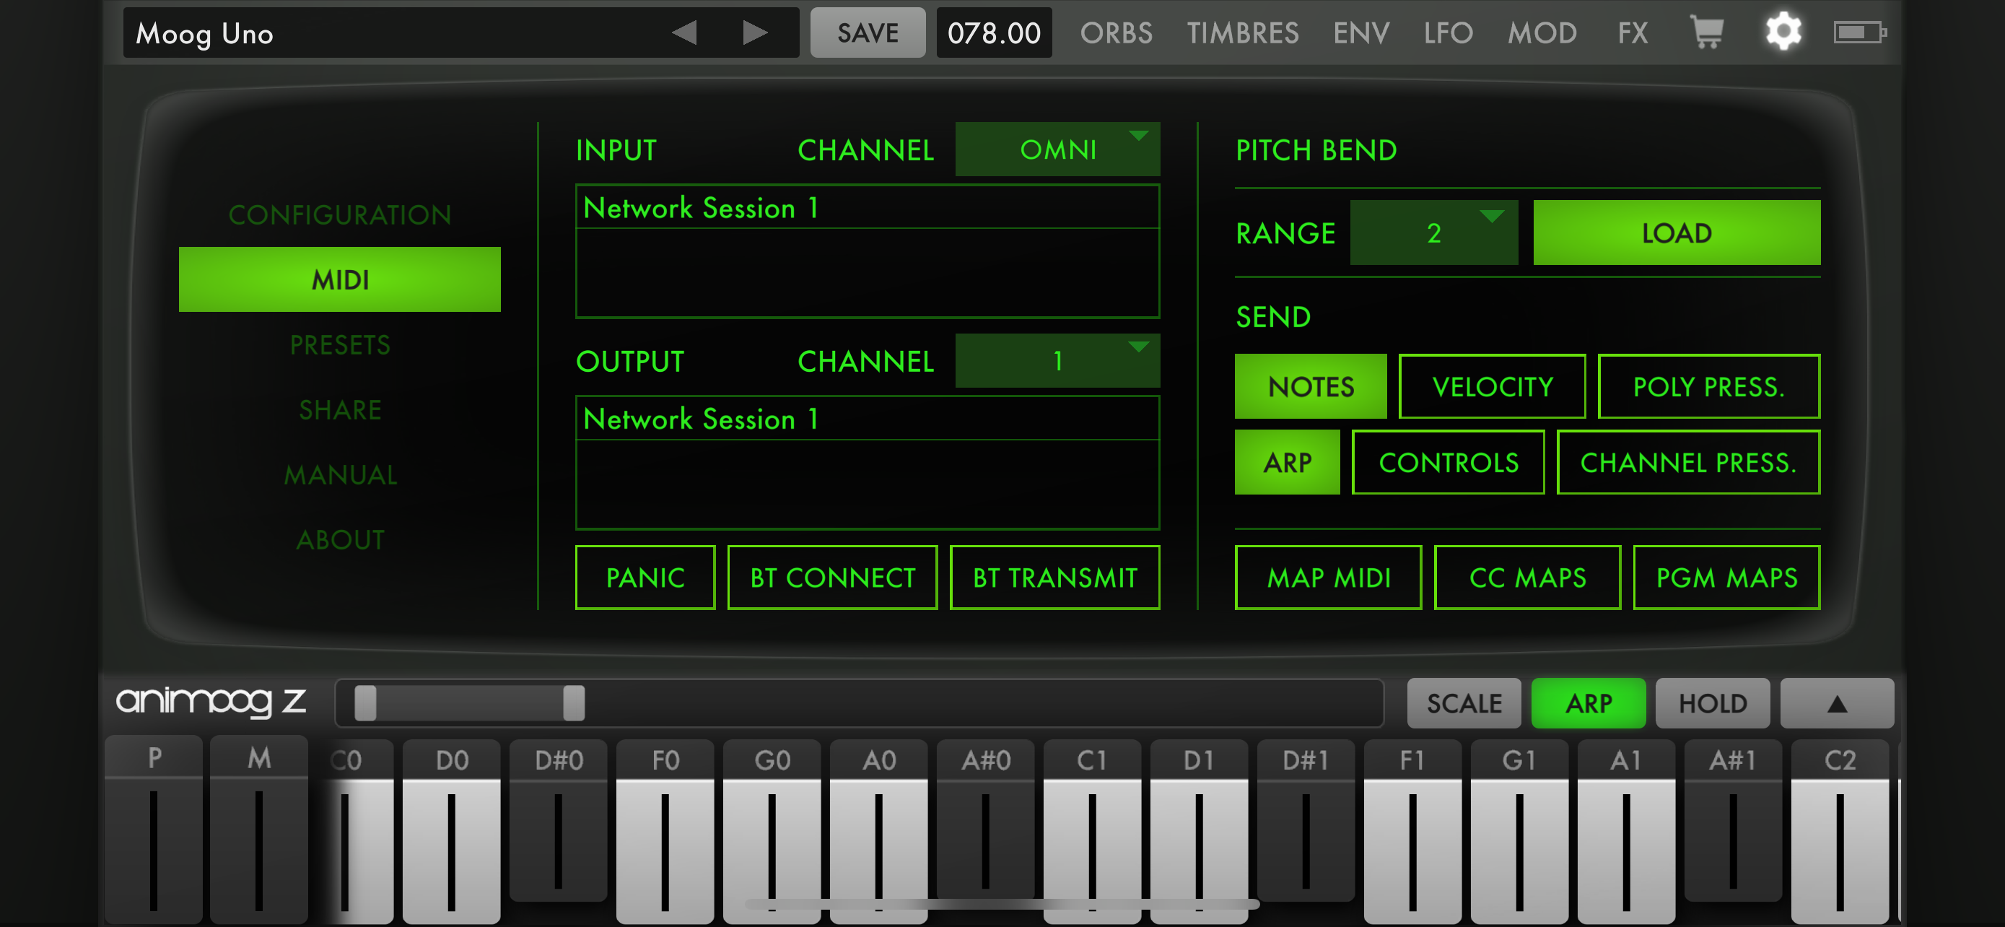Image resolution: width=2005 pixels, height=927 pixels.
Task: Go to previous preset with left arrow
Action: point(684,32)
